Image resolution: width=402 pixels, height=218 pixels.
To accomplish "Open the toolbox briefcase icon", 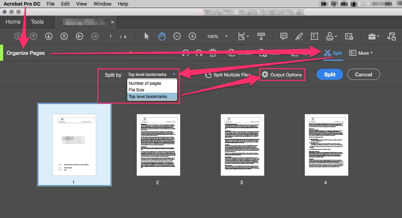I will pos(372,36).
